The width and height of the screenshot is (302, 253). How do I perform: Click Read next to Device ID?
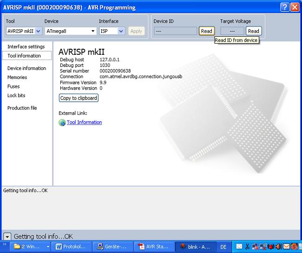207,31
